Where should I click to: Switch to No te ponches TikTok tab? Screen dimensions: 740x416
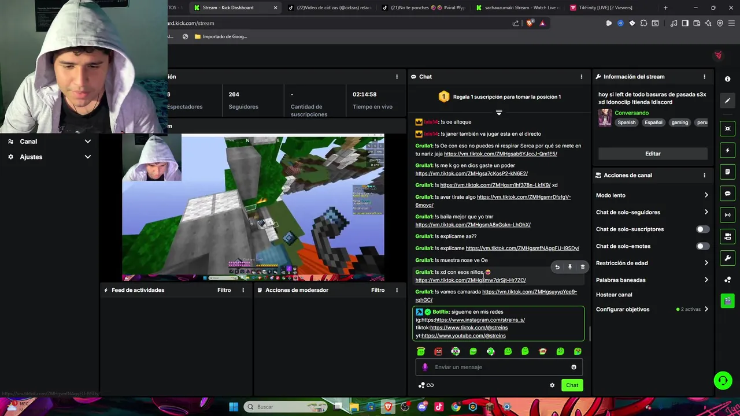click(424, 8)
